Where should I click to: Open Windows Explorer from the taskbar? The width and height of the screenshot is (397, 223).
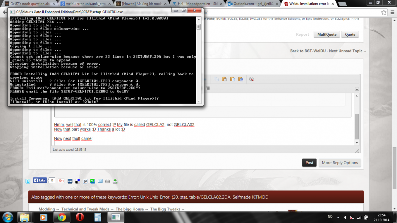25,217
